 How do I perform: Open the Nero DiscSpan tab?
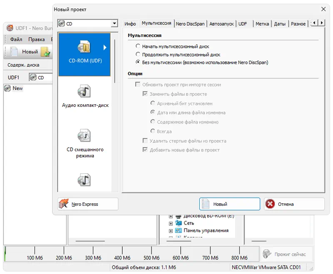click(190, 24)
